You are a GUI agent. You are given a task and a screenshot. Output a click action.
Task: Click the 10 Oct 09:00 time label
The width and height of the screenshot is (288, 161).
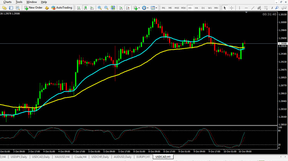click(x=245, y=152)
